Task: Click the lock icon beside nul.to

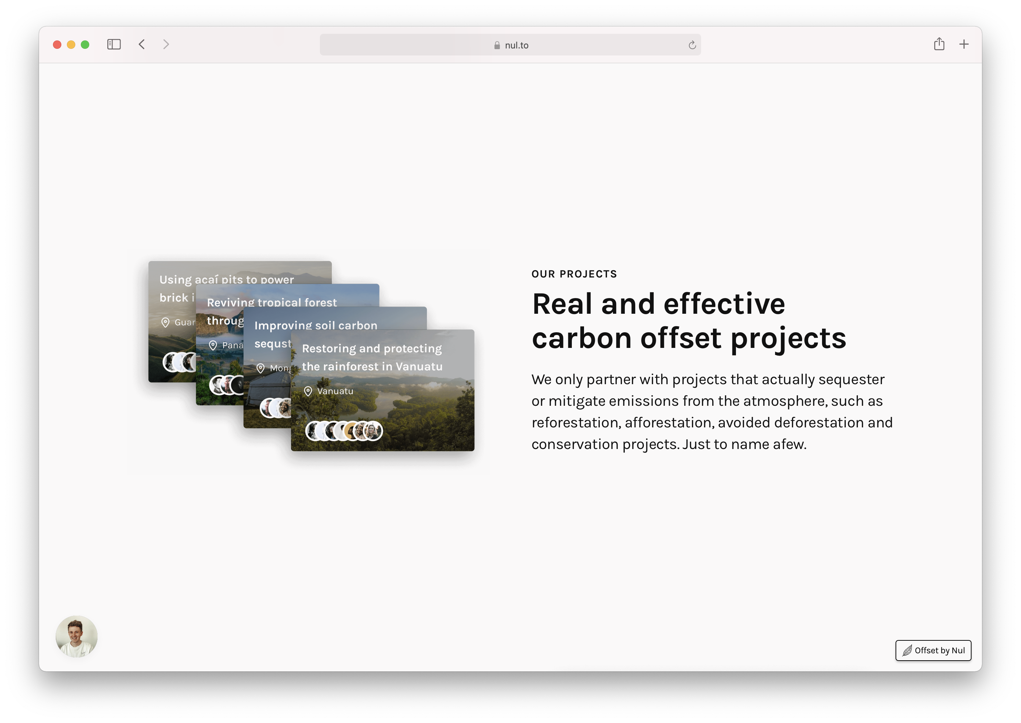Action: click(497, 45)
